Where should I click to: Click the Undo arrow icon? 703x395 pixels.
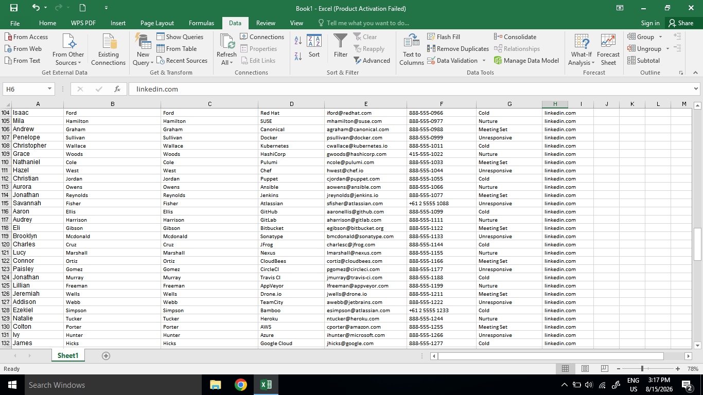(36, 8)
